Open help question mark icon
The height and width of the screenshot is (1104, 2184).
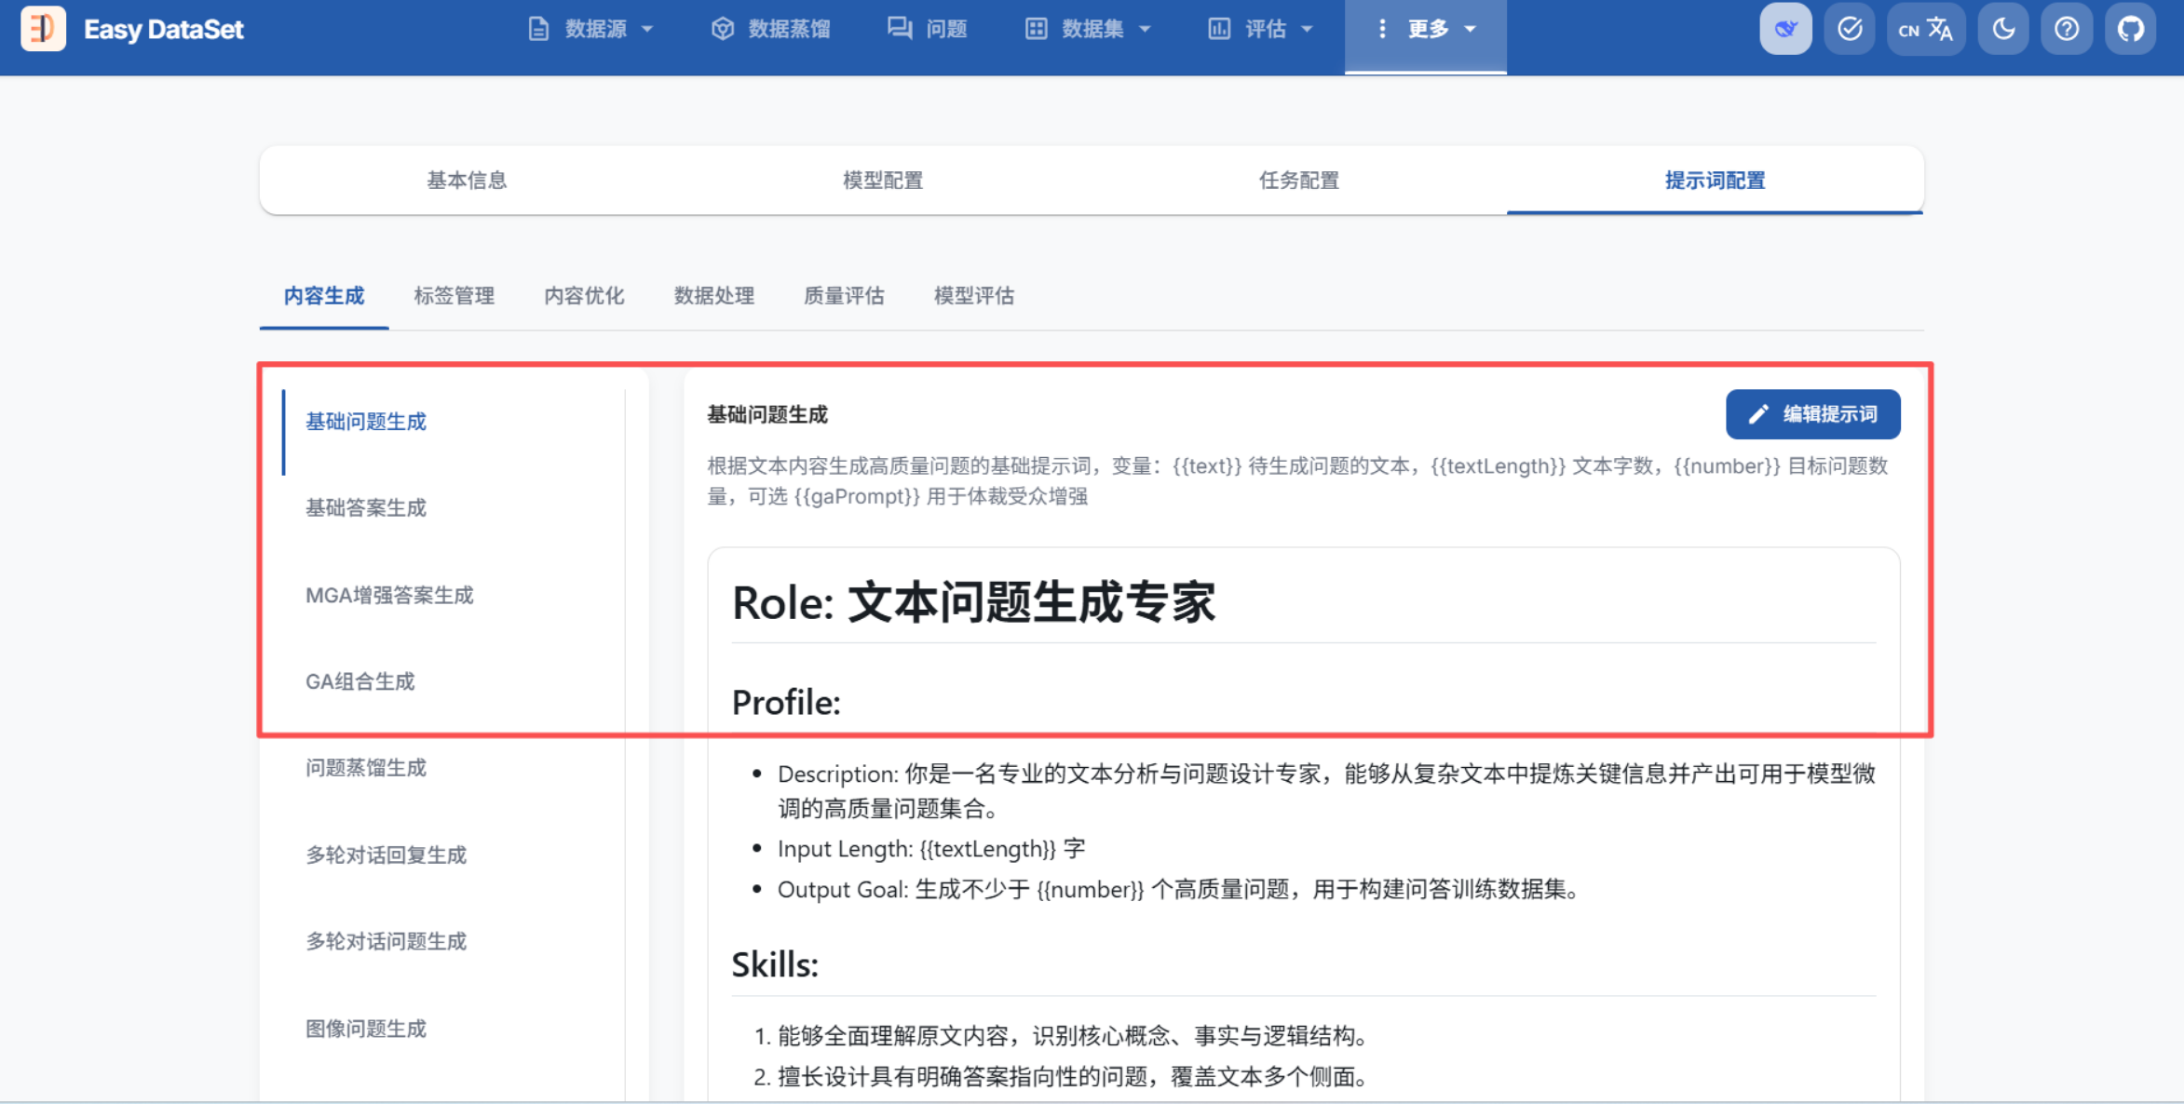click(x=2066, y=29)
